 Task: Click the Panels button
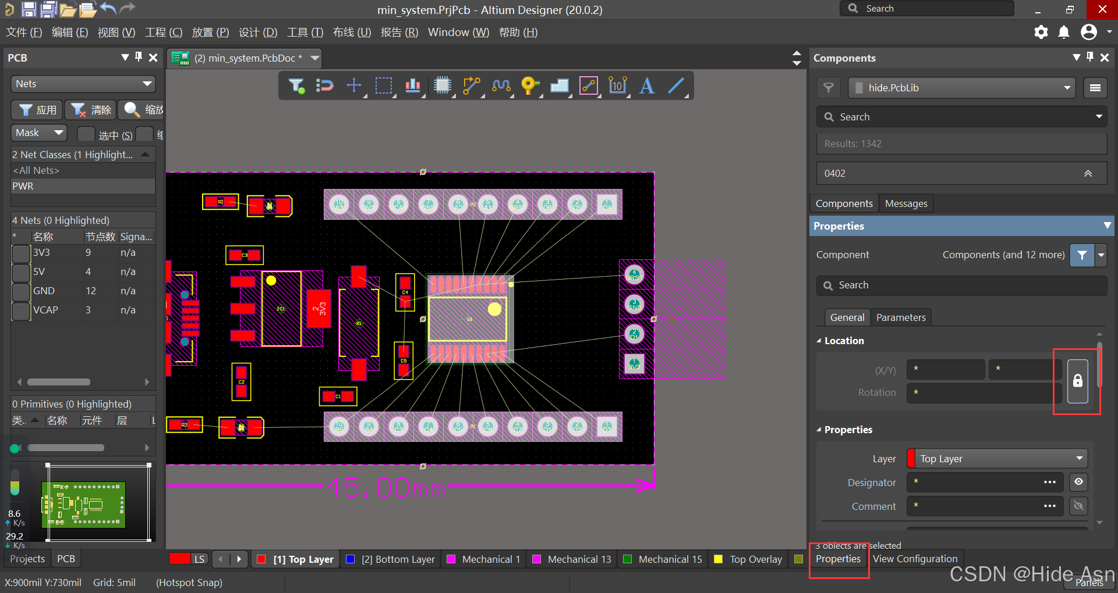pyautogui.click(x=1089, y=583)
